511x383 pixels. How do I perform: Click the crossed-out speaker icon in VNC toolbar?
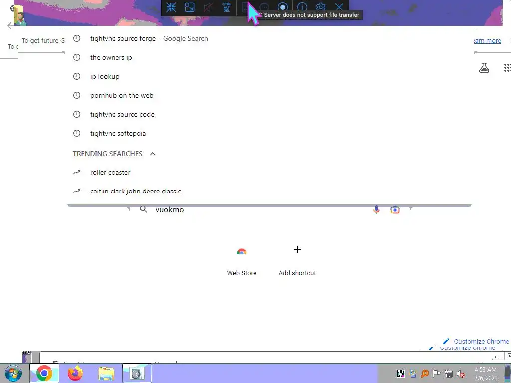pyautogui.click(x=208, y=7)
